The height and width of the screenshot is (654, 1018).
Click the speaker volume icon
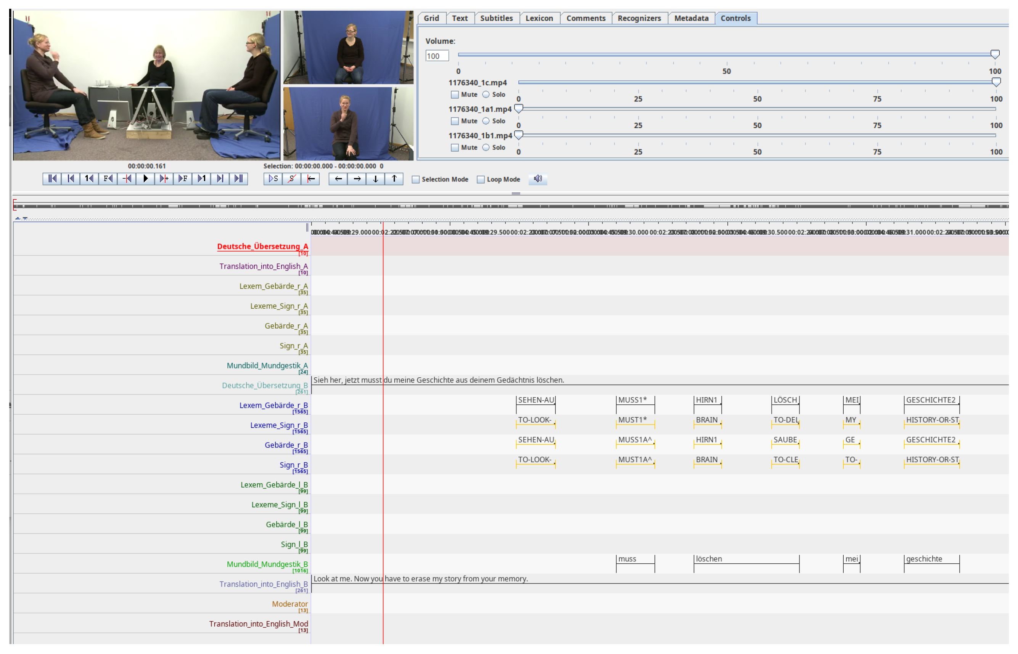(x=538, y=179)
